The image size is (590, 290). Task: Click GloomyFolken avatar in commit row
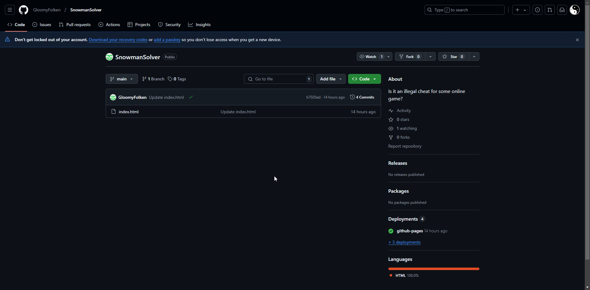click(113, 97)
